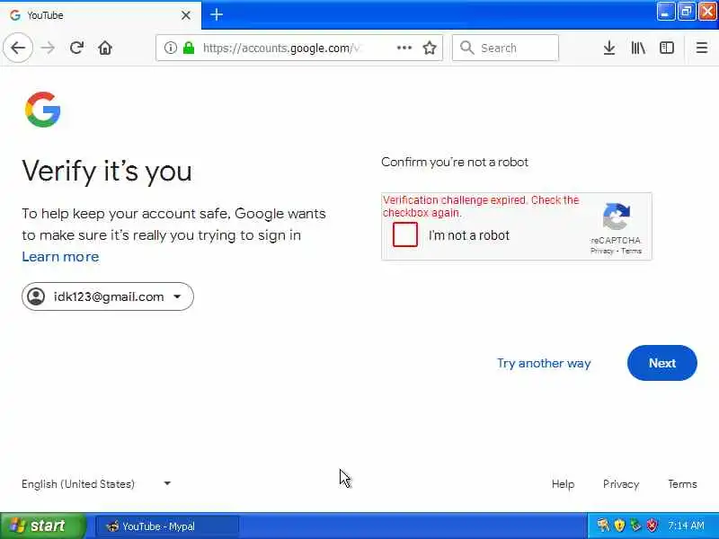Open the footer Privacy link
719x539 pixels.
(x=621, y=484)
